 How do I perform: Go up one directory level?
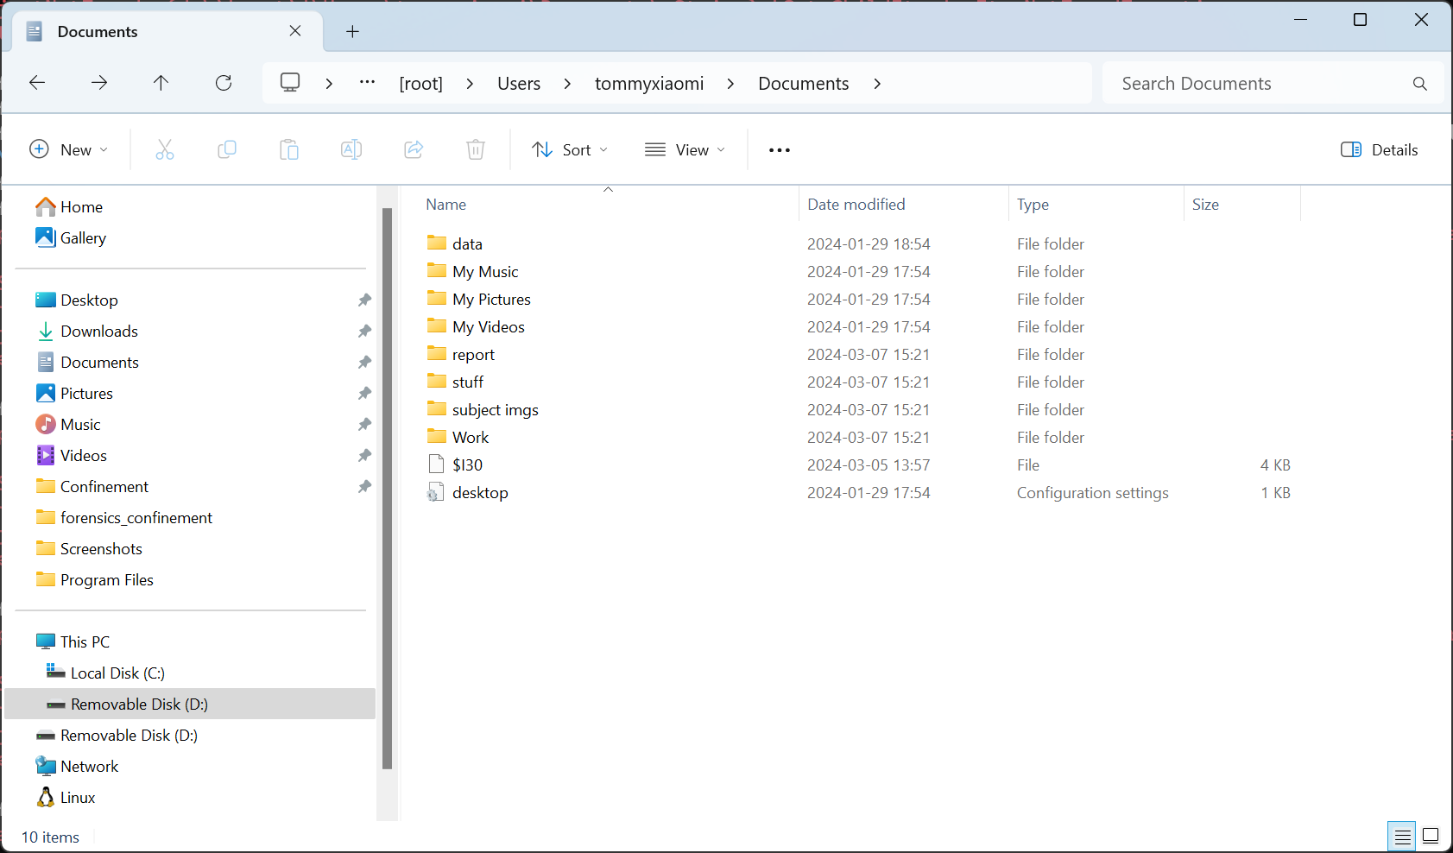pos(161,83)
